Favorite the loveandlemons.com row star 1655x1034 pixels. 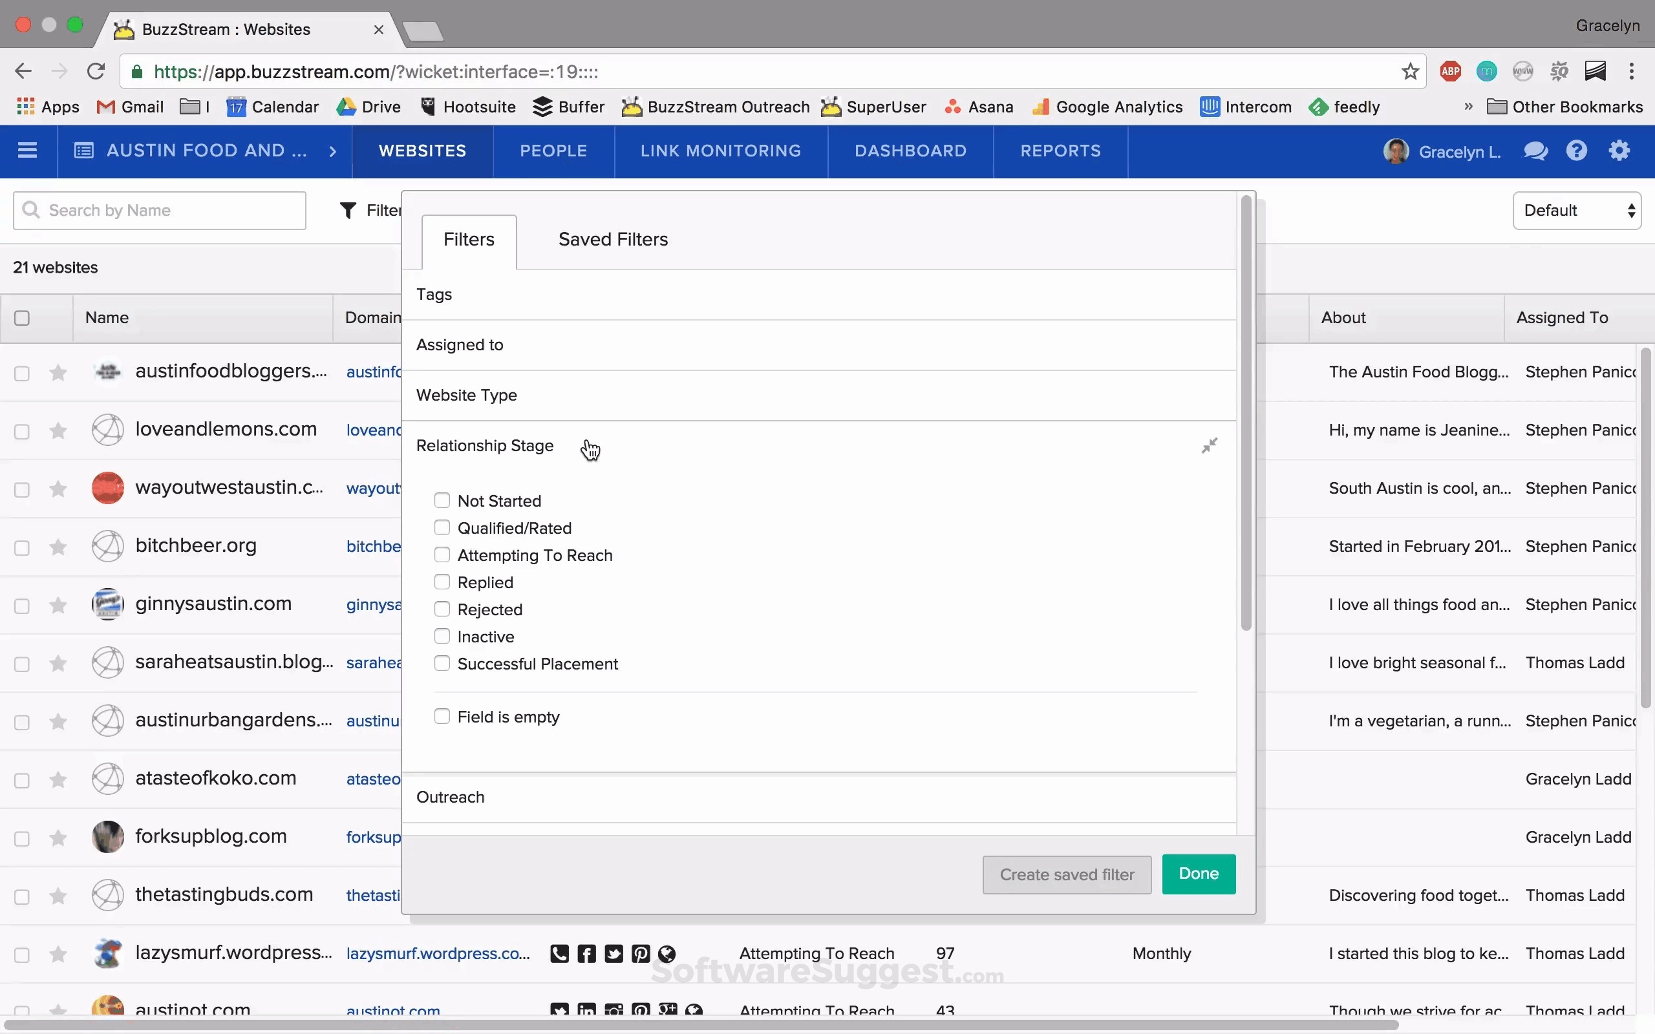tap(58, 431)
